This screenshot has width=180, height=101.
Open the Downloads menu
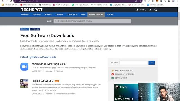pos(72,15)
